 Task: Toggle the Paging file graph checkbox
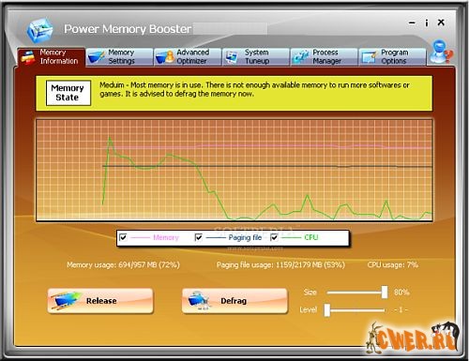pyautogui.click(x=198, y=237)
